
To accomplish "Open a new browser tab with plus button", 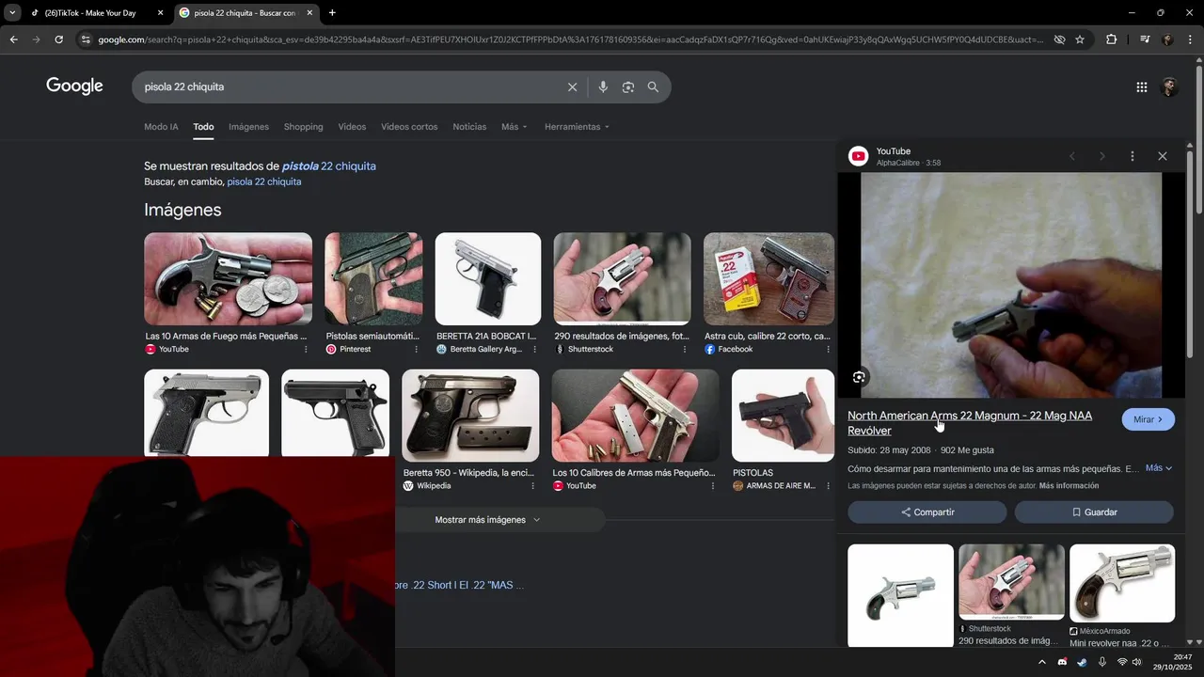I will tap(332, 12).
